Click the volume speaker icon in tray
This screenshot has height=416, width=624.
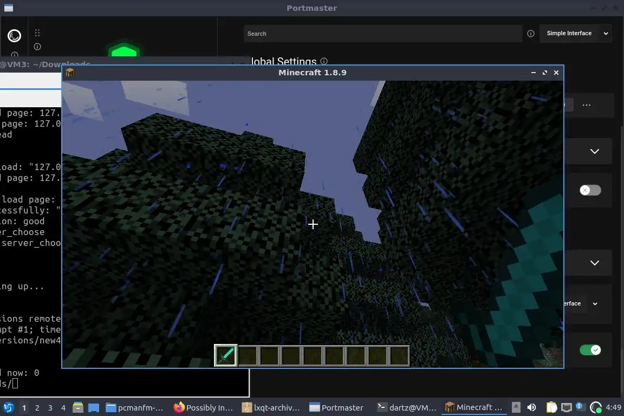pos(531,407)
